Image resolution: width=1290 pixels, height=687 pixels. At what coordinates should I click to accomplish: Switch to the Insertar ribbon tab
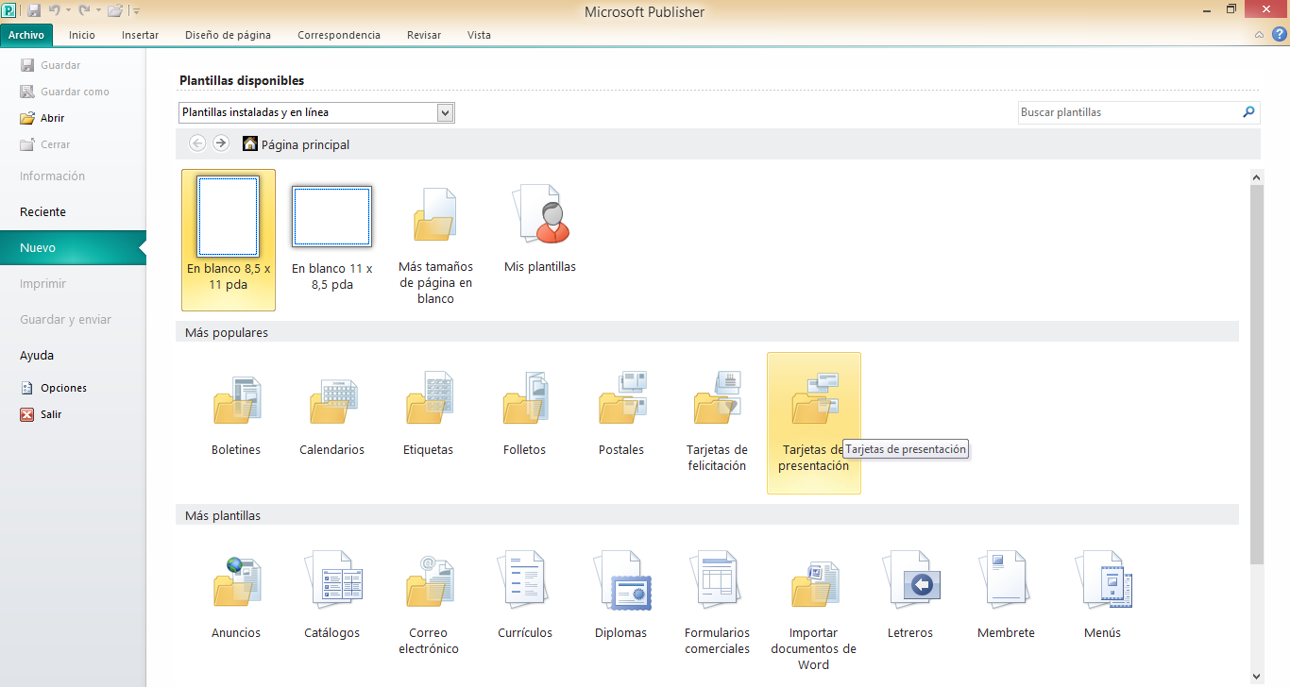click(x=140, y=35)
